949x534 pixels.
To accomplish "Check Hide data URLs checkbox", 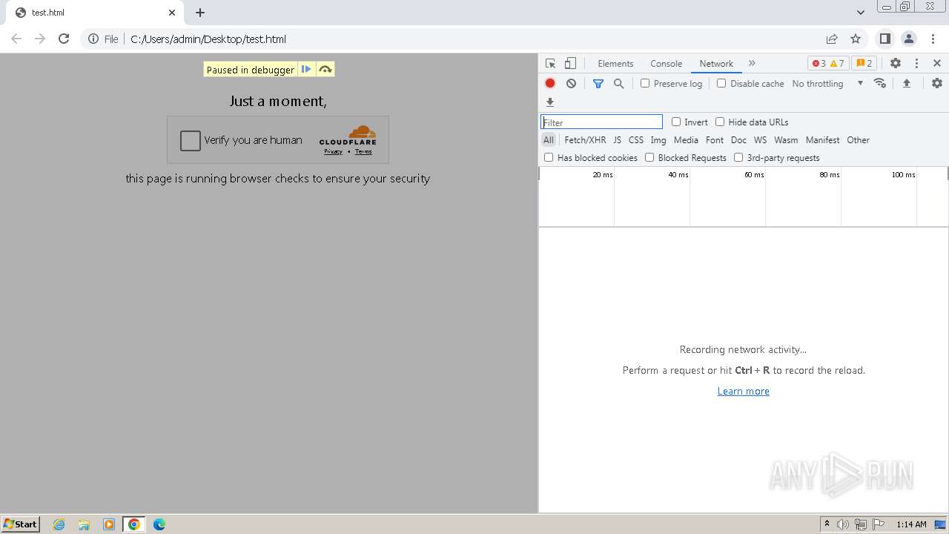I will [720, 122].
